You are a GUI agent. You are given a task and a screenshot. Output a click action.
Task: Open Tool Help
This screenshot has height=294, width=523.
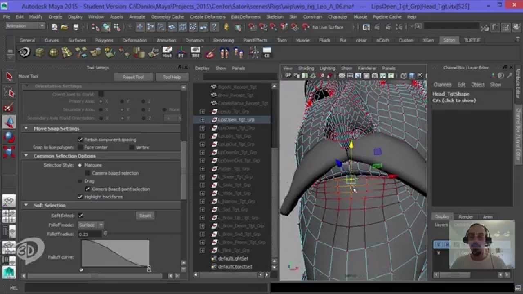[172, 77]
